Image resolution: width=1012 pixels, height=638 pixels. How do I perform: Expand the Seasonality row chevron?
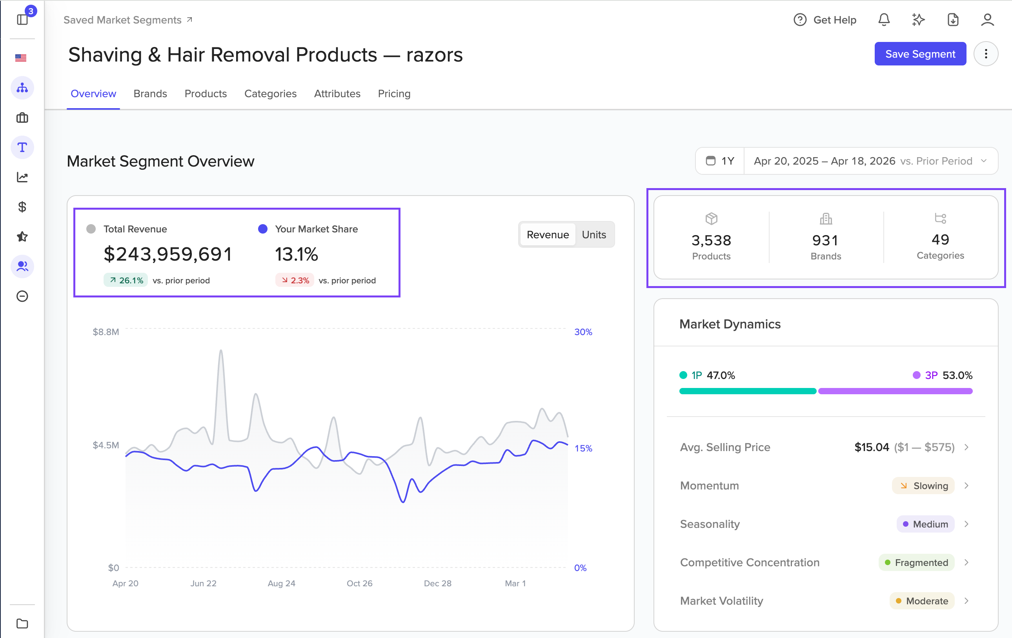(966, 524)
